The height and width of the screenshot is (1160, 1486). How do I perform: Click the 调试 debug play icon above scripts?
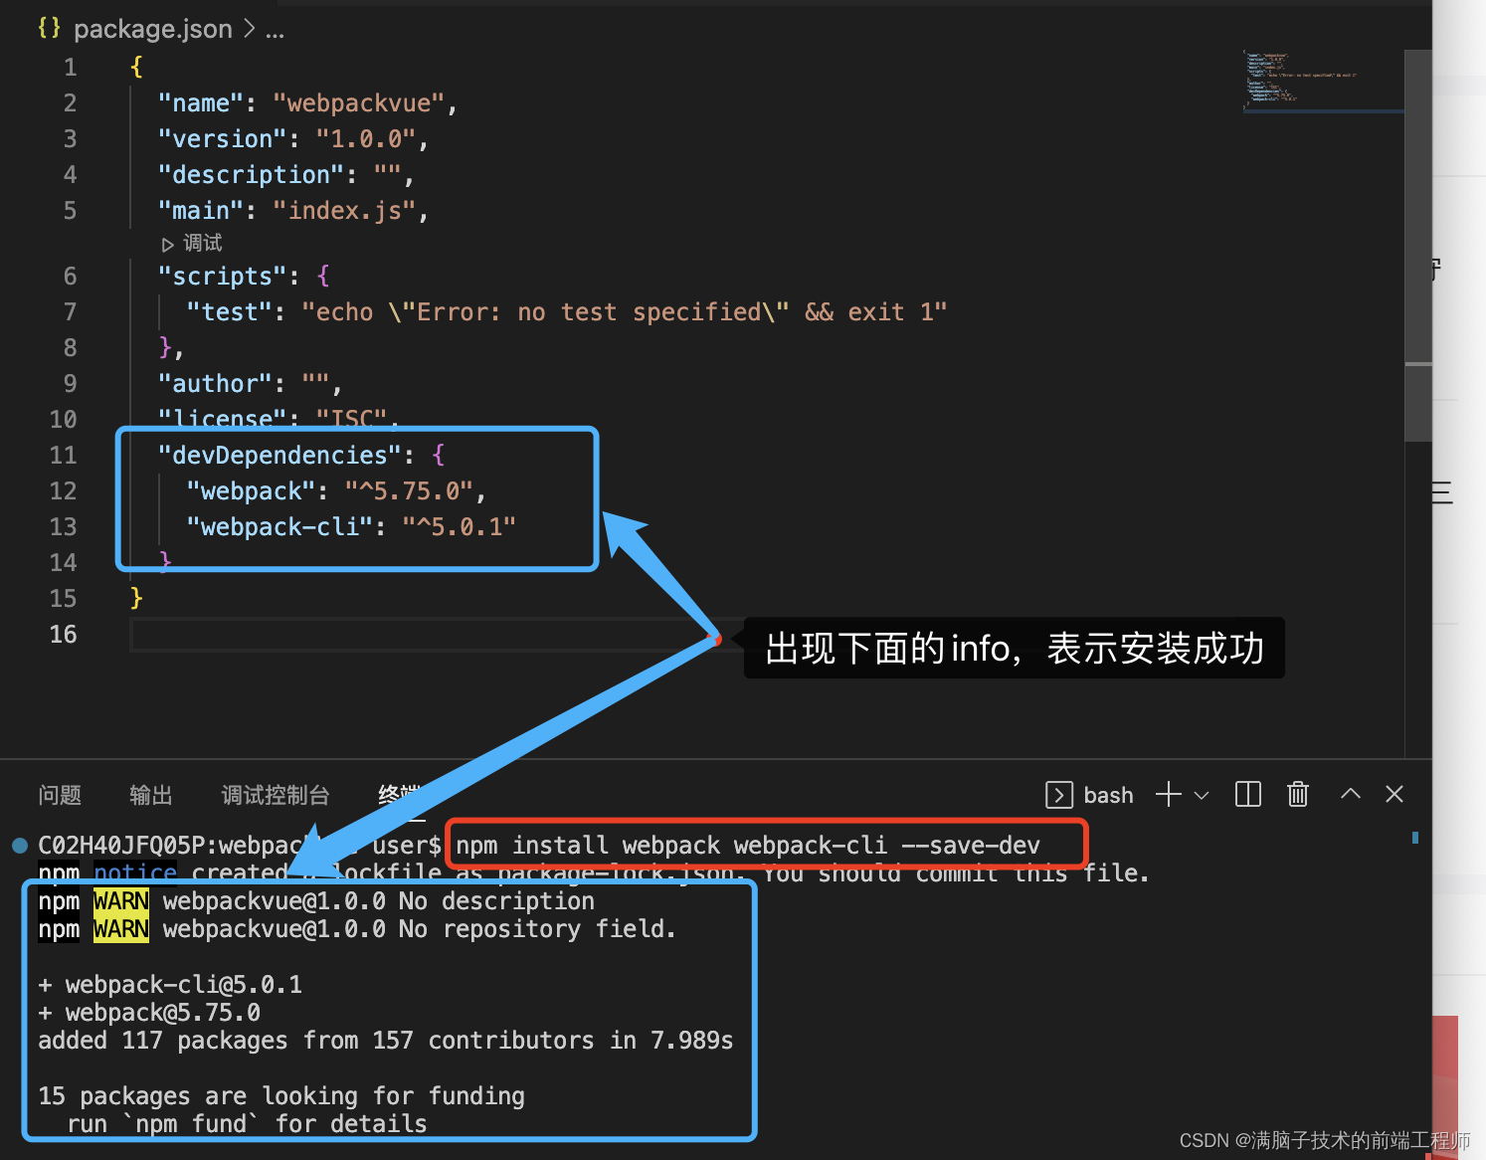tap(168, 245)
